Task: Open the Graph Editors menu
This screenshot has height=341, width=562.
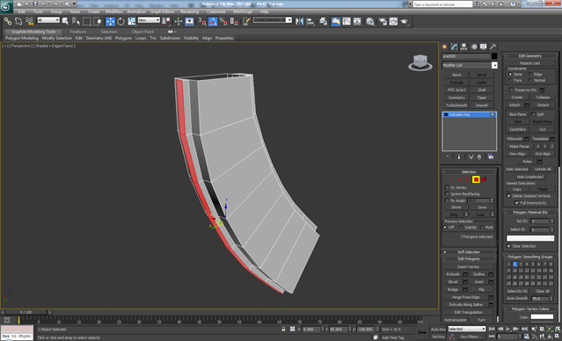Action: (x=162, y=11)
